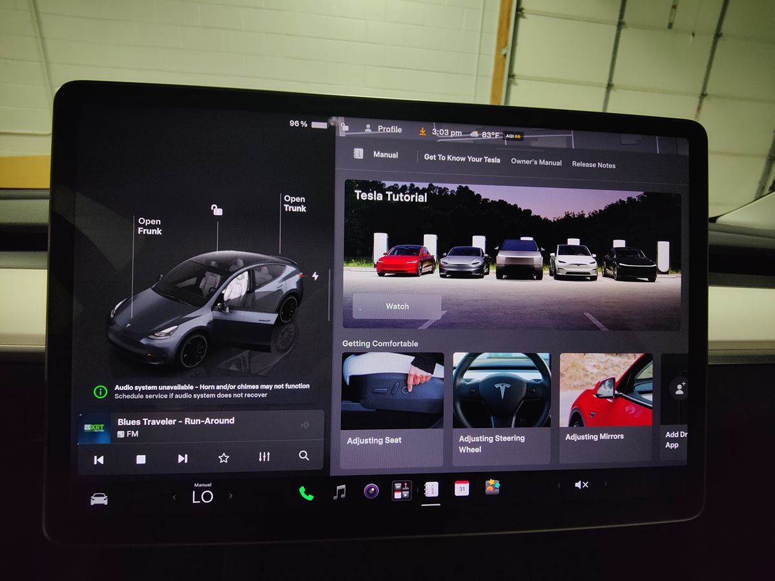Tap Open Frunk
Screen dimensions: 775x581
[150, 226]
